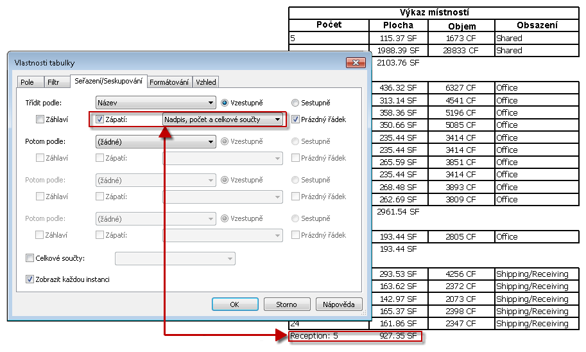The image size is (586, 352).
Task: Select the 1673 CF volume cell
Action: pos(461,38)
